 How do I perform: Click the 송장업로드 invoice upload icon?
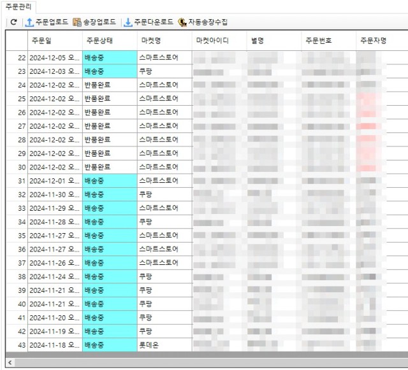[77, 22]
